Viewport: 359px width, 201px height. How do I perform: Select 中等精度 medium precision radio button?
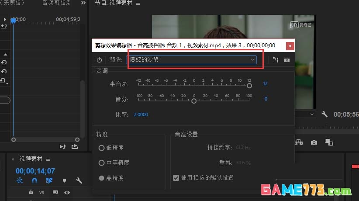pyautogui.click(x=101, y=163)
